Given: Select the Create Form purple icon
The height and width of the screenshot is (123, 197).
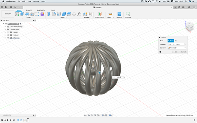Looking at the screenshot, I should 42,14.
